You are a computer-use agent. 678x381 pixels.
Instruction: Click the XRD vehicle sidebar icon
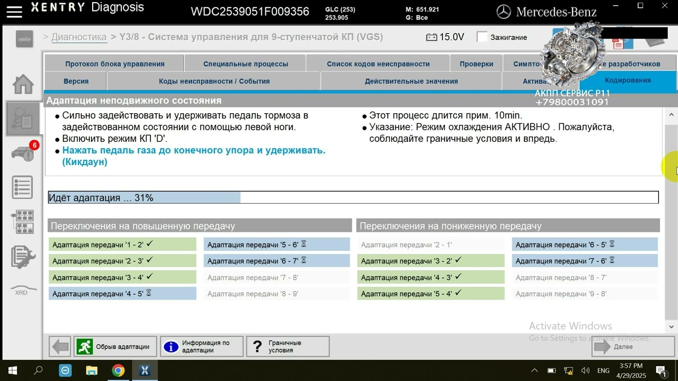[23, 291]
